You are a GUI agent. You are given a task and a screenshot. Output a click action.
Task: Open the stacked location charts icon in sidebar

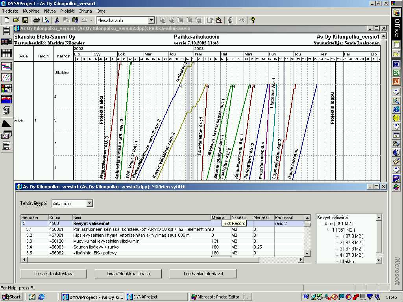pos(6,134)
